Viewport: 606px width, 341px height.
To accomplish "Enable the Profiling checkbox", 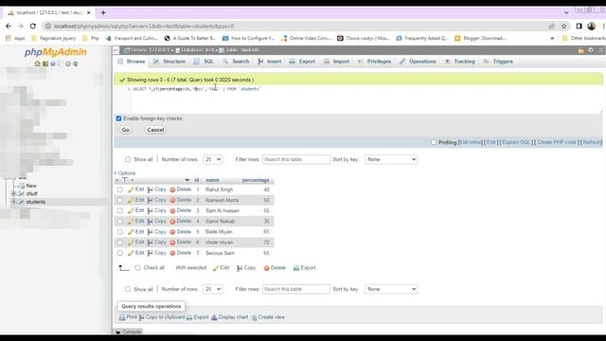I will click(x=434, y=142).
